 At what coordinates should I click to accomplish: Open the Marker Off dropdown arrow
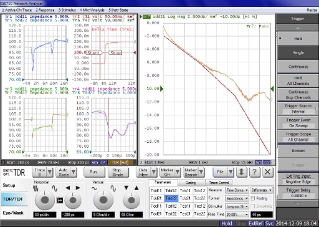coord(178,172)
